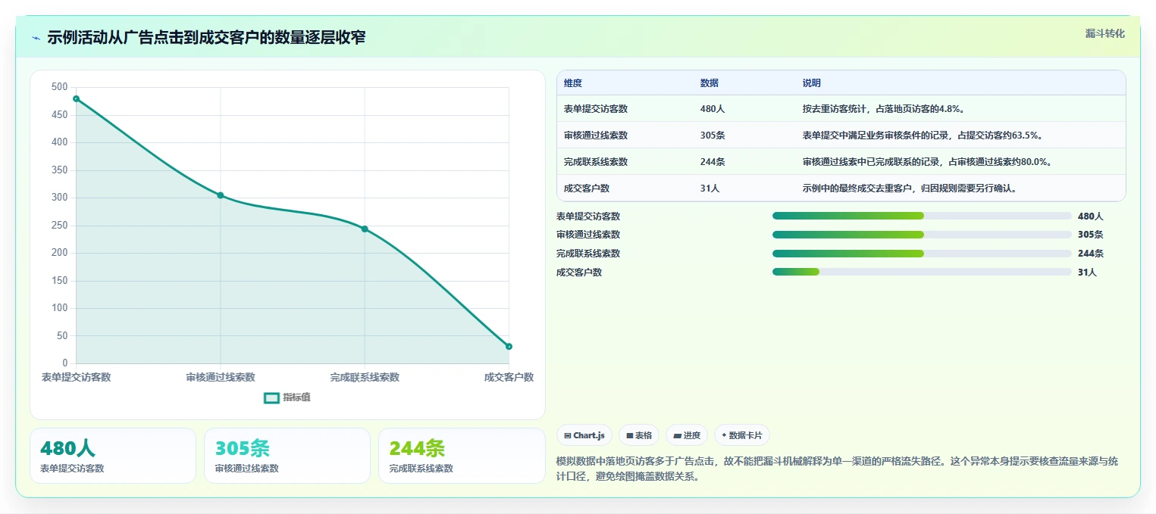This screenshot has height=514, width=1156.
Task: Click the x-axis label 完成联系线索数
Action: [x=365, y=377]
